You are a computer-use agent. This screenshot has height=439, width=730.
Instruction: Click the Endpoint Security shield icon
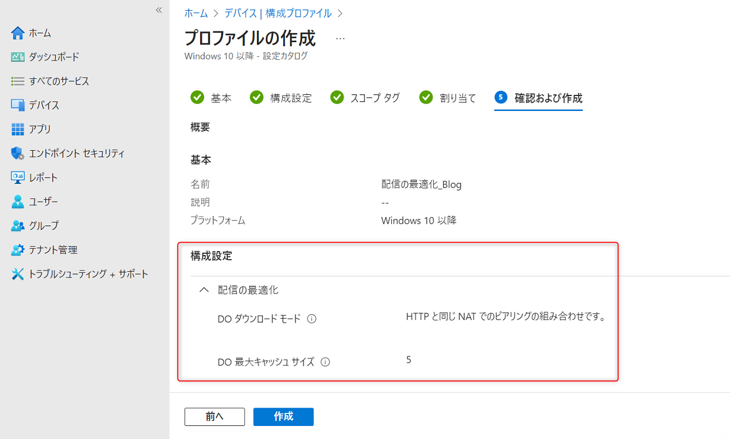pos(18,154)
